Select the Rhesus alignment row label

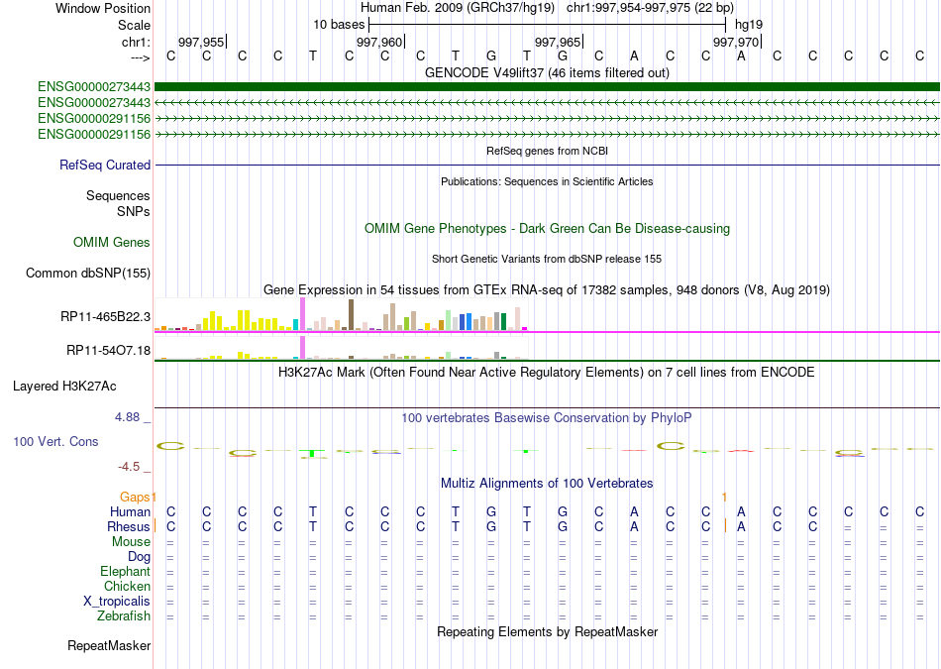click(129, 526)
